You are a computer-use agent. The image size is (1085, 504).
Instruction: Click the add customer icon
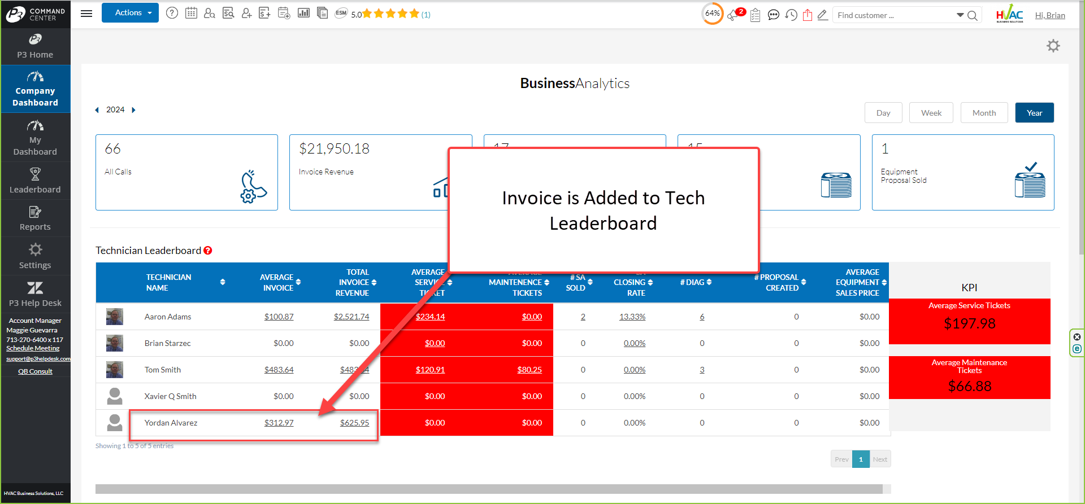247,13
